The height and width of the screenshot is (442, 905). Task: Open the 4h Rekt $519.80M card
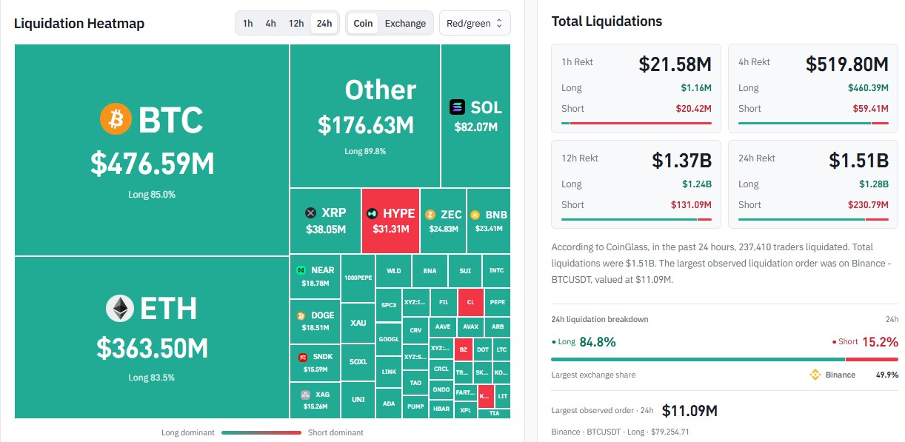(x=813, y=87)
